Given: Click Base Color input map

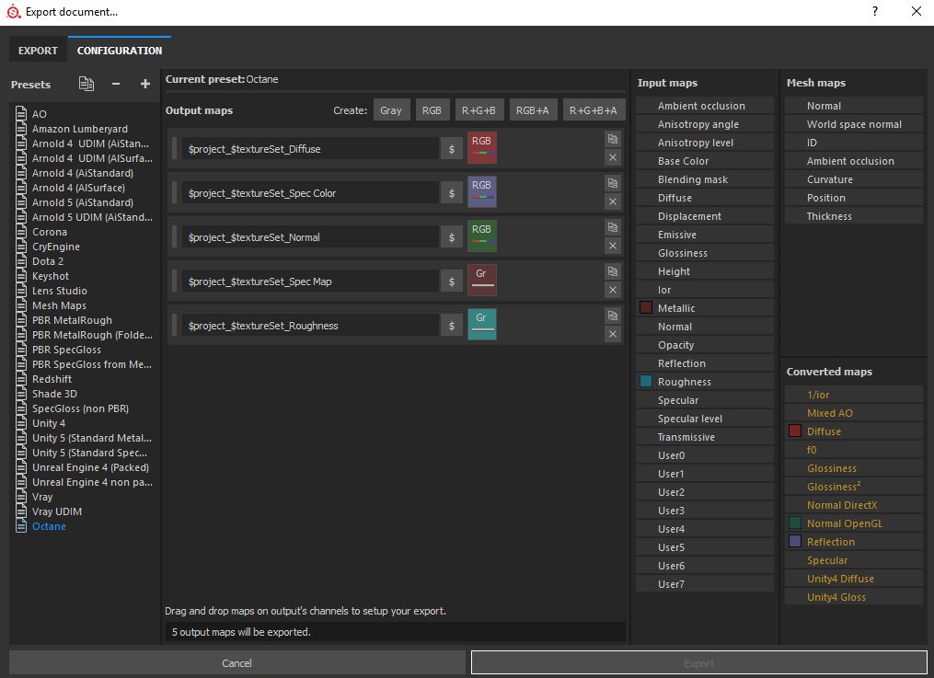Looking at the screenshot, I should (705, 161).
